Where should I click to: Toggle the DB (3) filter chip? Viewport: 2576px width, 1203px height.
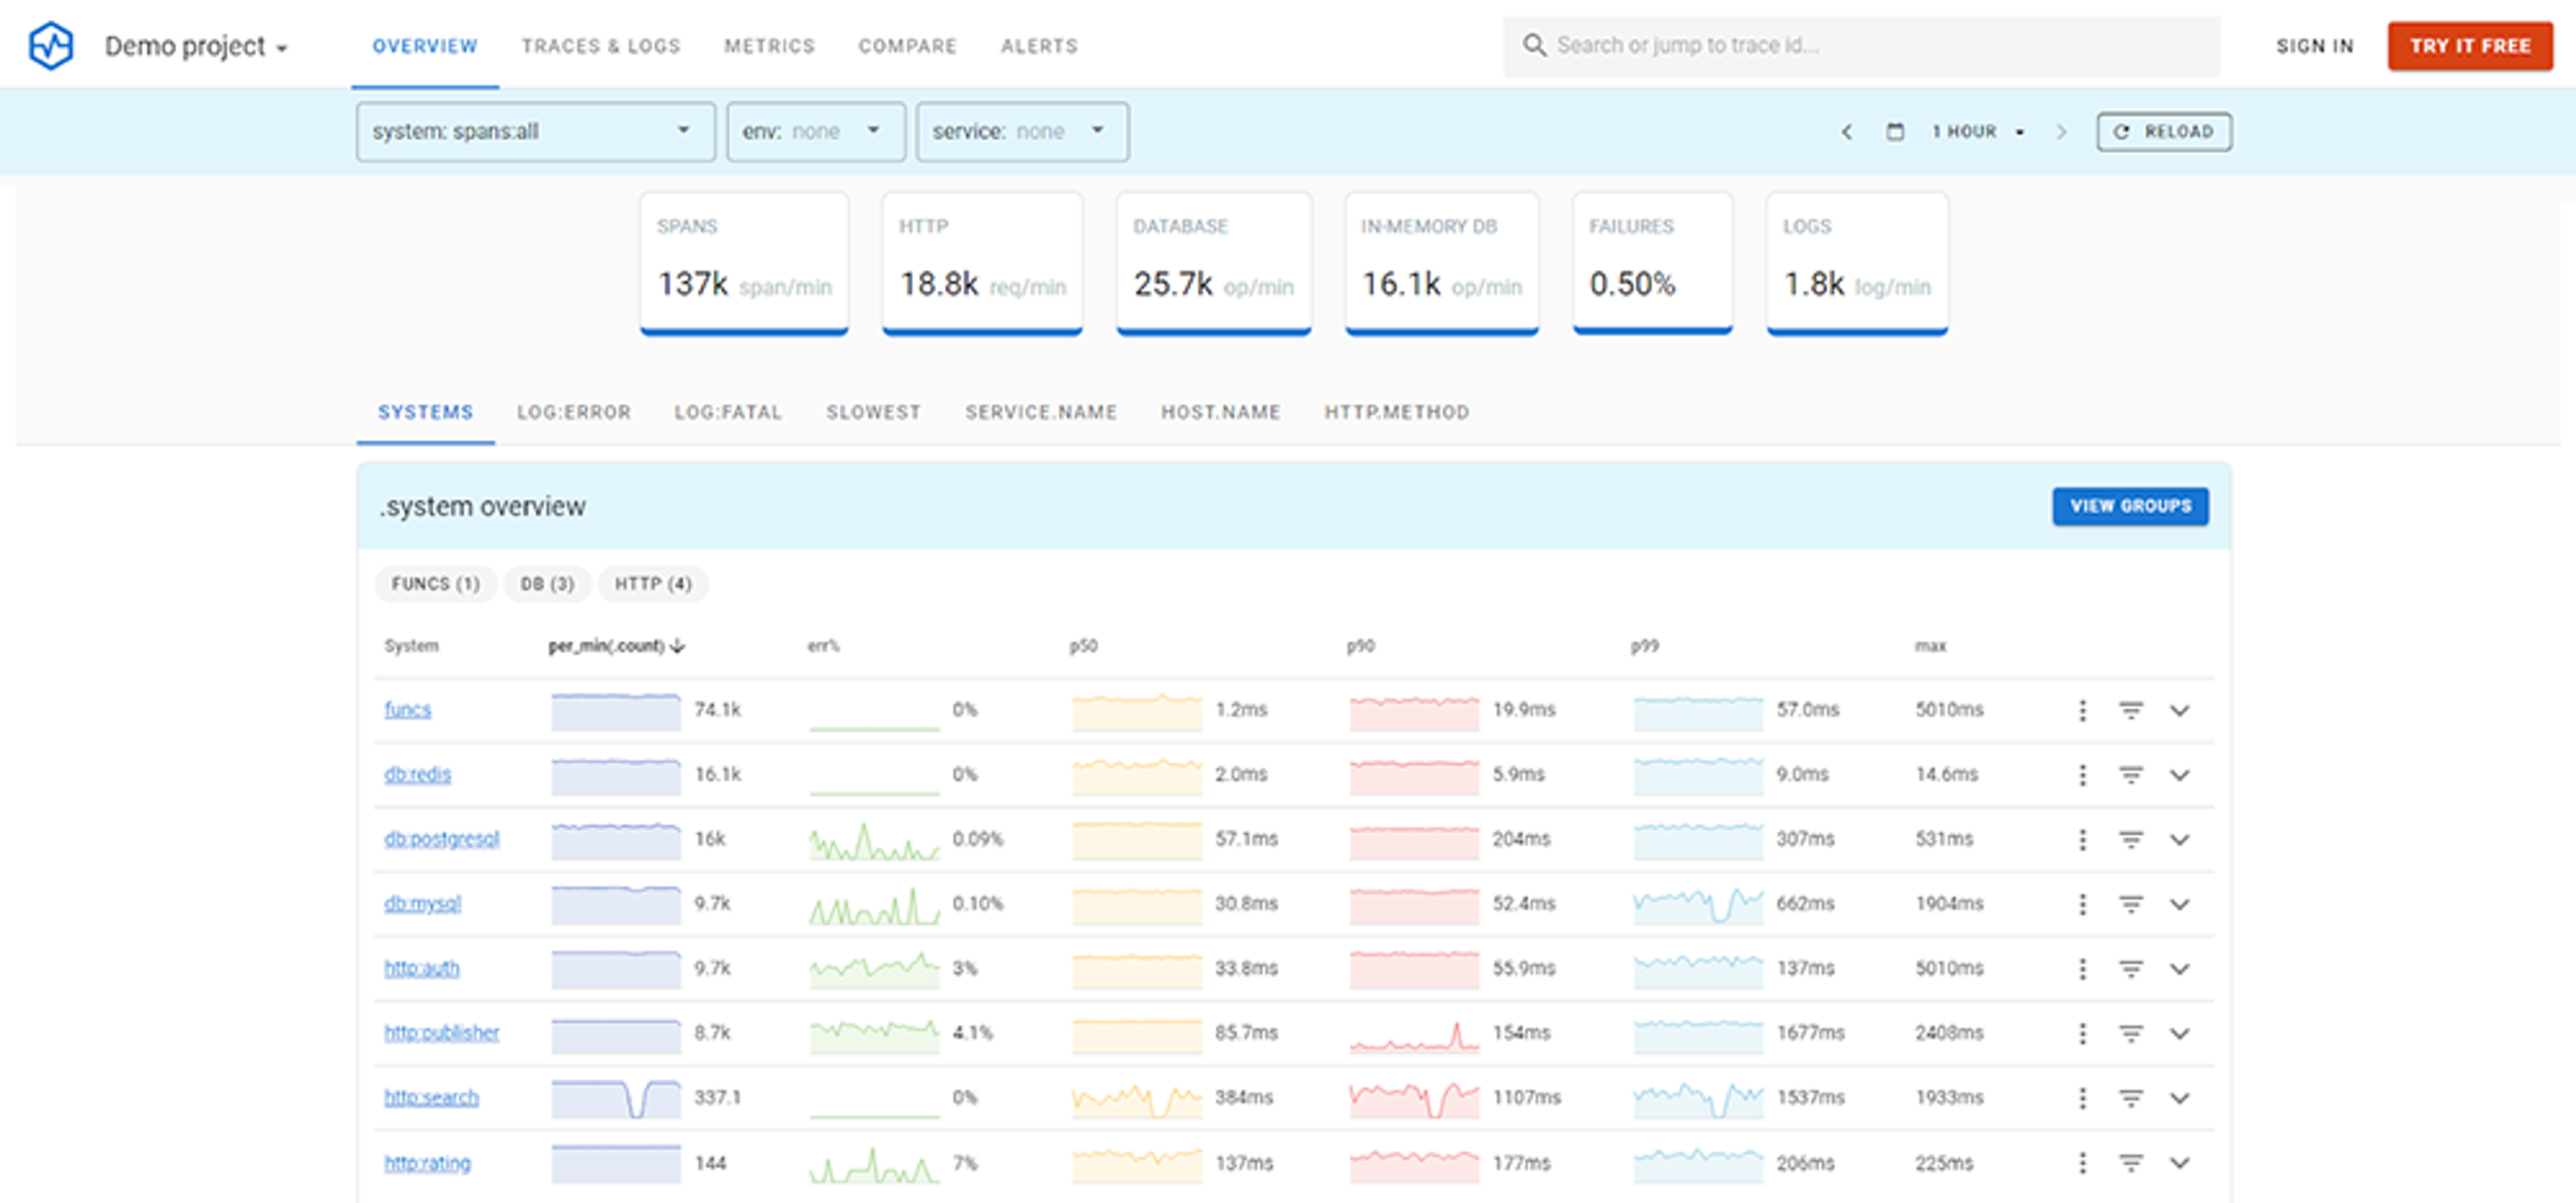pyautogui.click(x=547, y=584)
